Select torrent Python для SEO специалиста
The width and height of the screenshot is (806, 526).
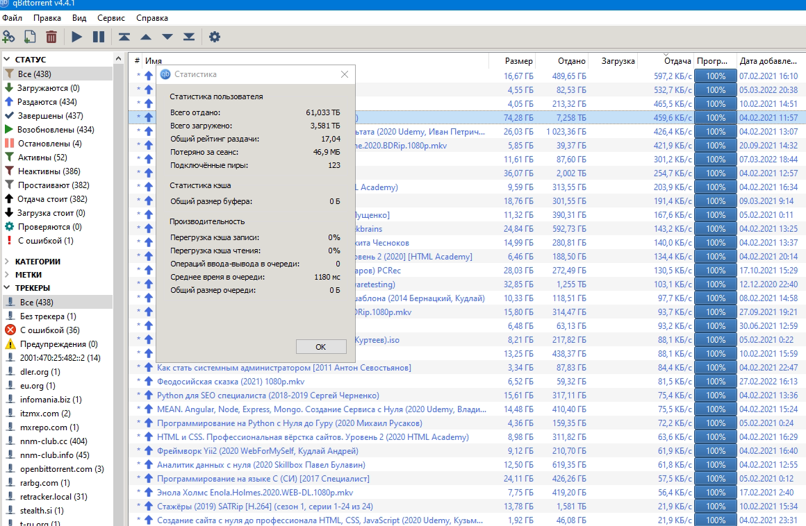(268, 395)
